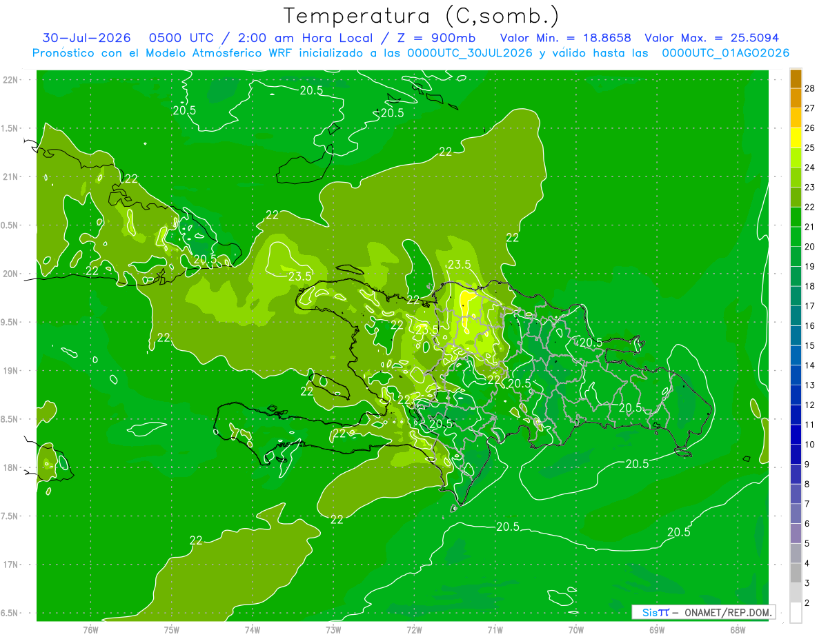The image size is (828, 639).
Task: Click legend value 26
Action: click(810, 128)
